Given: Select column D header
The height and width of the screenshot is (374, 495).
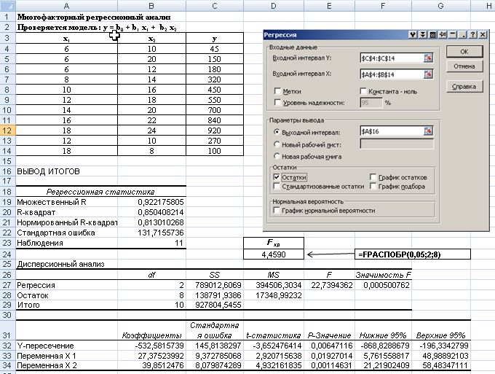Looking at the screenshot, I should pyautogui.click(x=274, y=5).
